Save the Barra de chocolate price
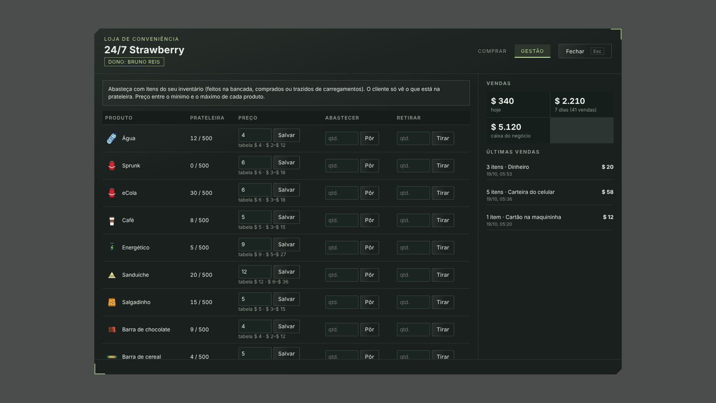Screen dimensions: 716x403 pos(286,326)
